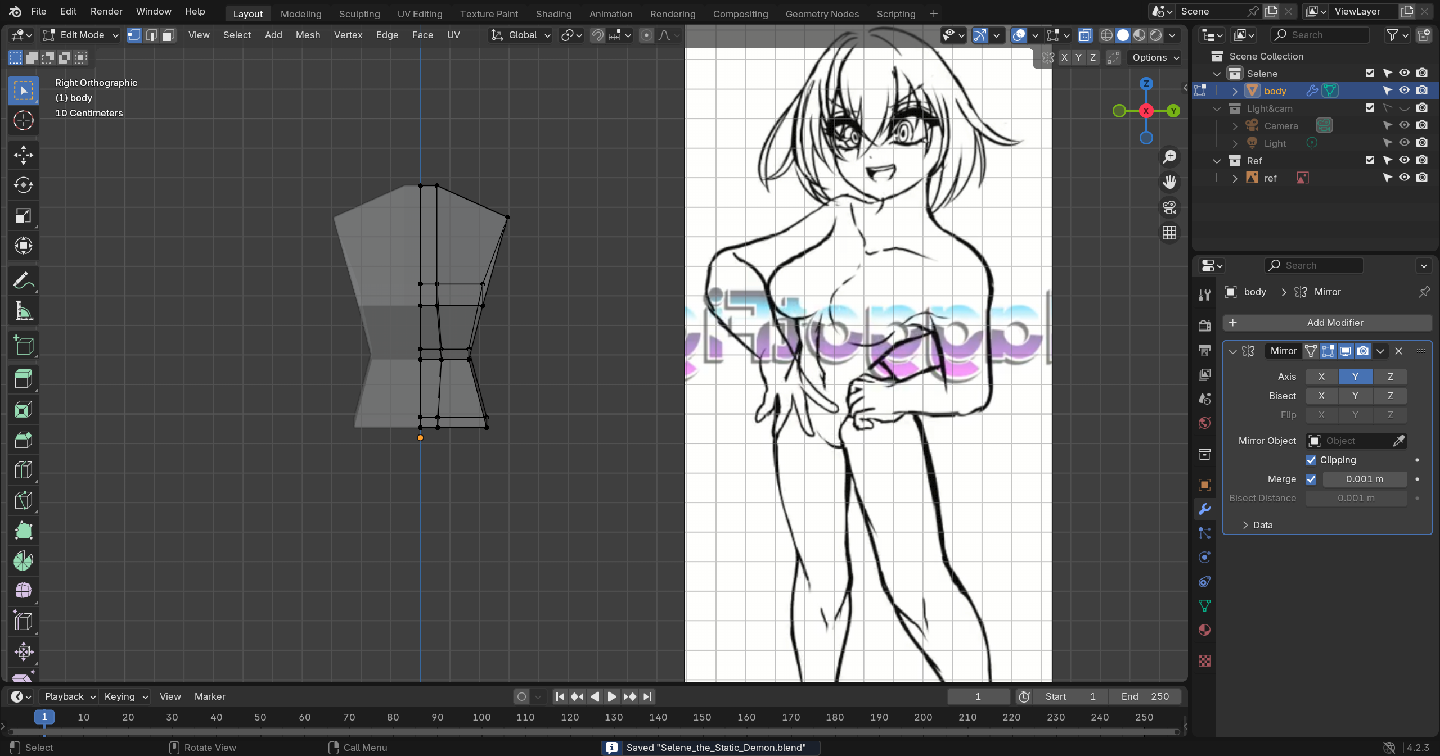Toggle perspective/orthographic grid icon

pos(1169,233)
